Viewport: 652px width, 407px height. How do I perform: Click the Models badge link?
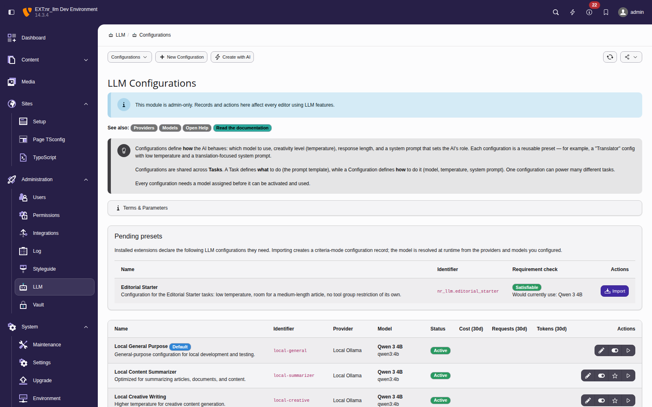170,128
